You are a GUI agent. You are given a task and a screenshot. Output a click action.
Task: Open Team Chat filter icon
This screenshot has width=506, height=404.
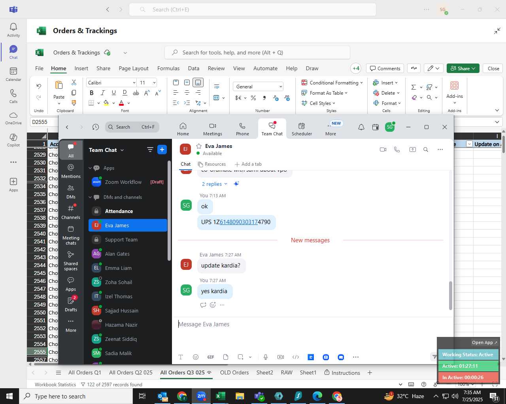click(150, 150)
